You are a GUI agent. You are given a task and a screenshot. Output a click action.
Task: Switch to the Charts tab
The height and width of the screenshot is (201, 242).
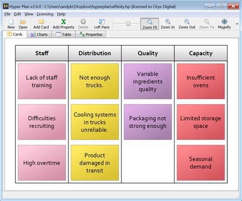39,35
